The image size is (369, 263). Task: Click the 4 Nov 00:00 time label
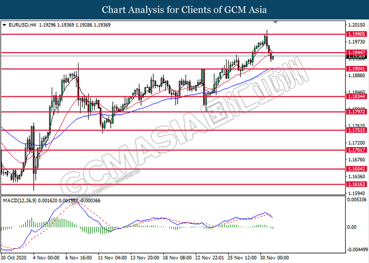pyautogui.click(x=46, y=258)
